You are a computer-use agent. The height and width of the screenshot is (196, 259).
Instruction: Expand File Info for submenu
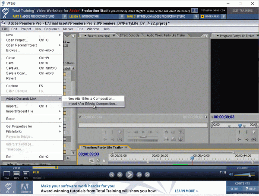pos(32,132)
